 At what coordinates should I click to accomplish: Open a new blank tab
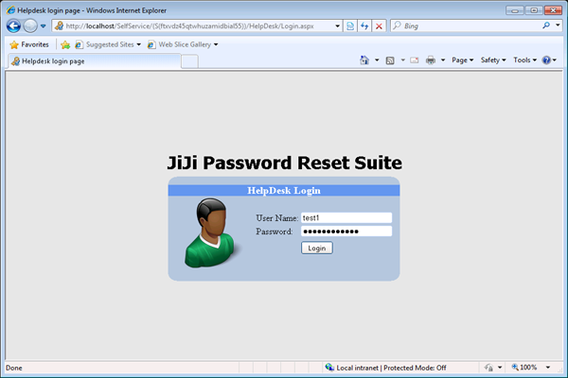pyautogui.click(x=189, y=61)
